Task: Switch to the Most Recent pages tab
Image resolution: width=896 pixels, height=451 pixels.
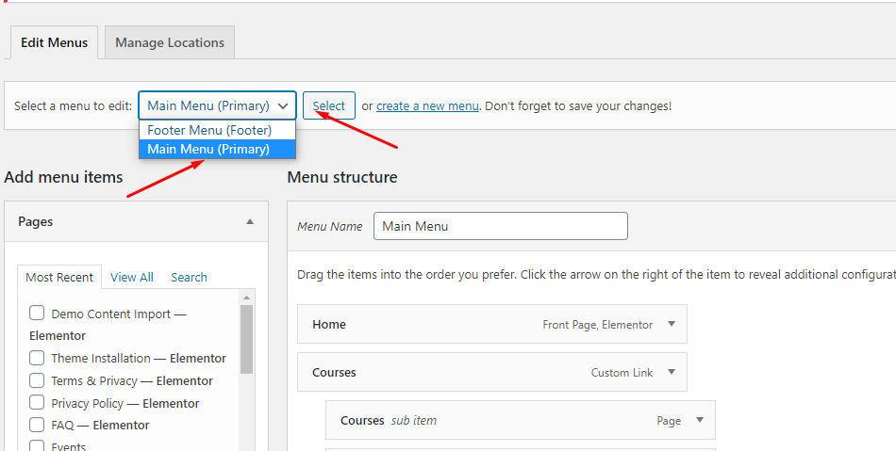Action: (x=59, y=277)
